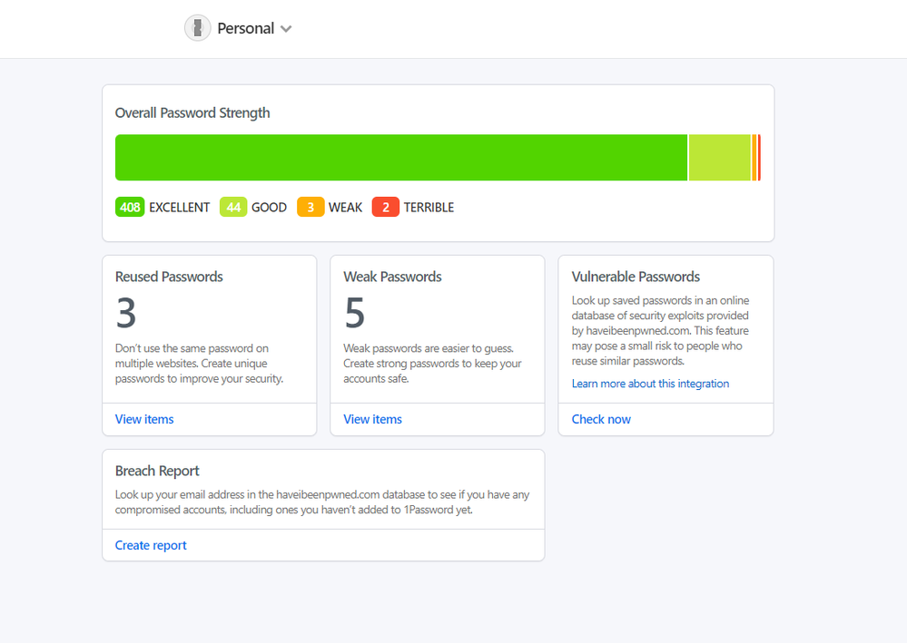907x643 pixels.
Task: Open Learn more about this integration link
Action: coord(650,384)
